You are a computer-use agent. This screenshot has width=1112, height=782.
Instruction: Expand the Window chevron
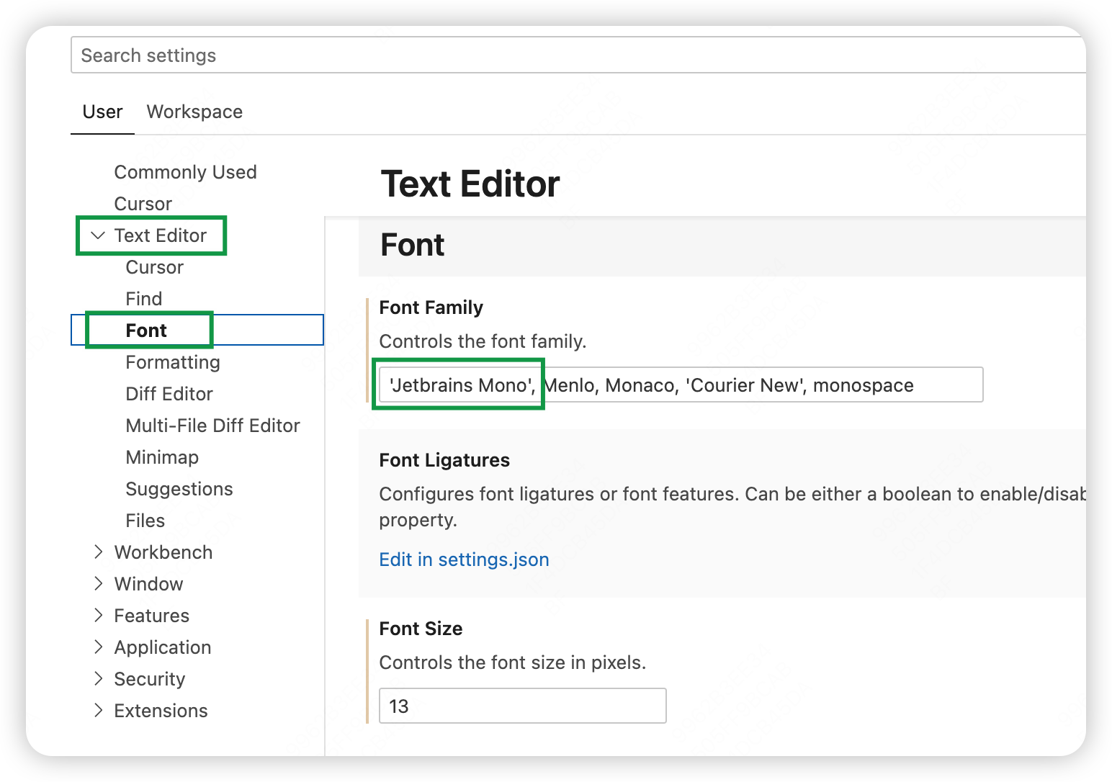(98, 584)
